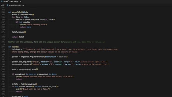
Task: Click 'inFile = Path(args.input)' line
Action: tap(24, 84)
